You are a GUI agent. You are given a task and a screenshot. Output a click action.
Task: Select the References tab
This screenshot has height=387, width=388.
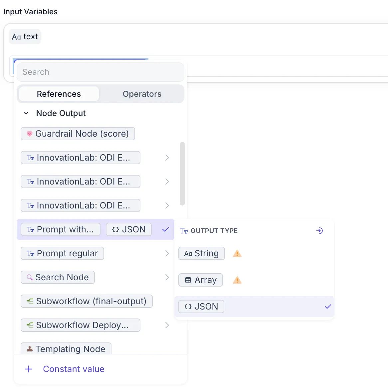tap(59, 94)
